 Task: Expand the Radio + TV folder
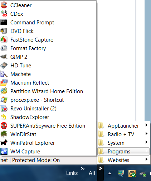pyautogui.click(x=123, y=134)
